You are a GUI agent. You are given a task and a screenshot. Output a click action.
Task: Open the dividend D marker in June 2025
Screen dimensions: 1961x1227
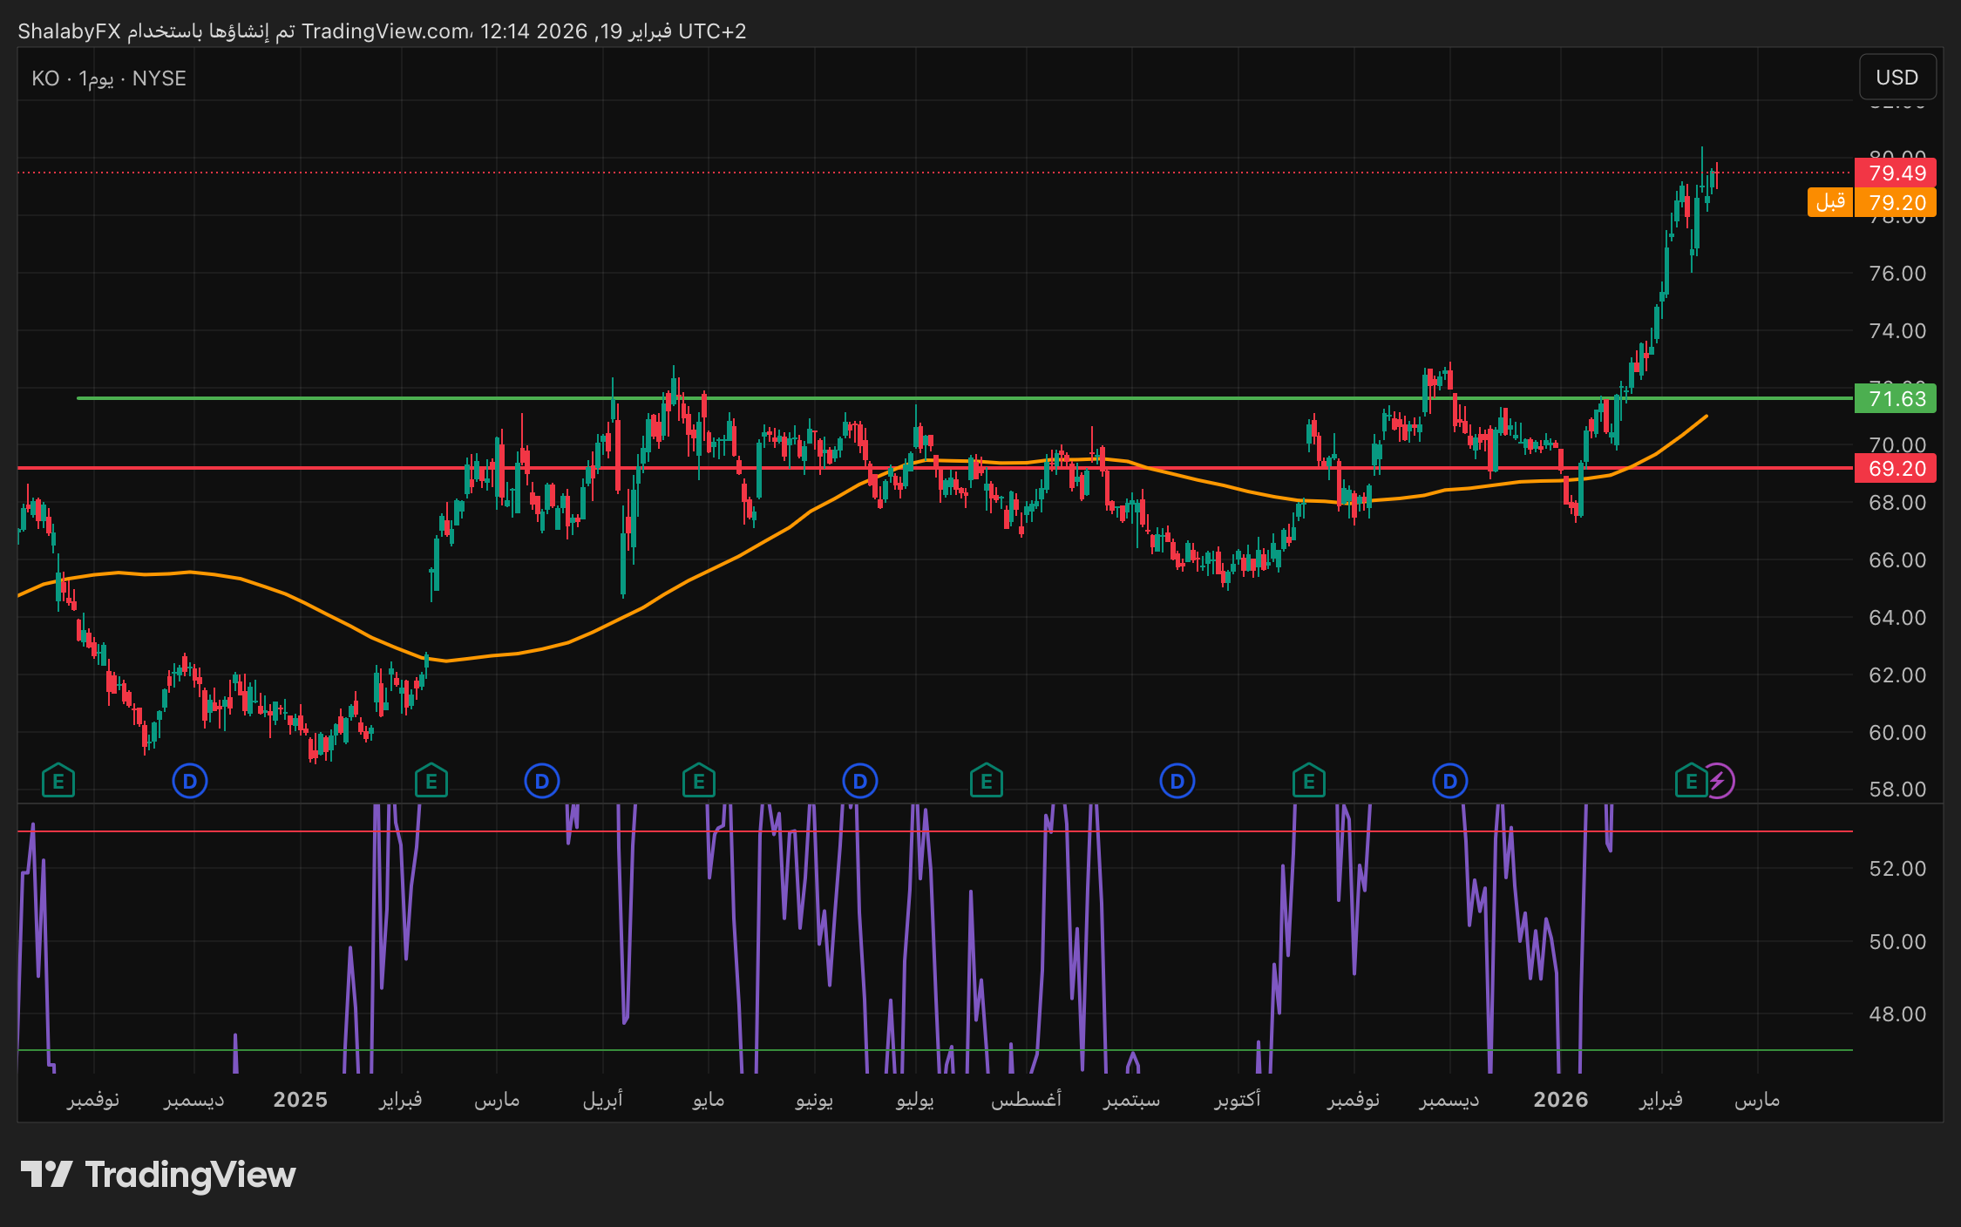point(859,781)
